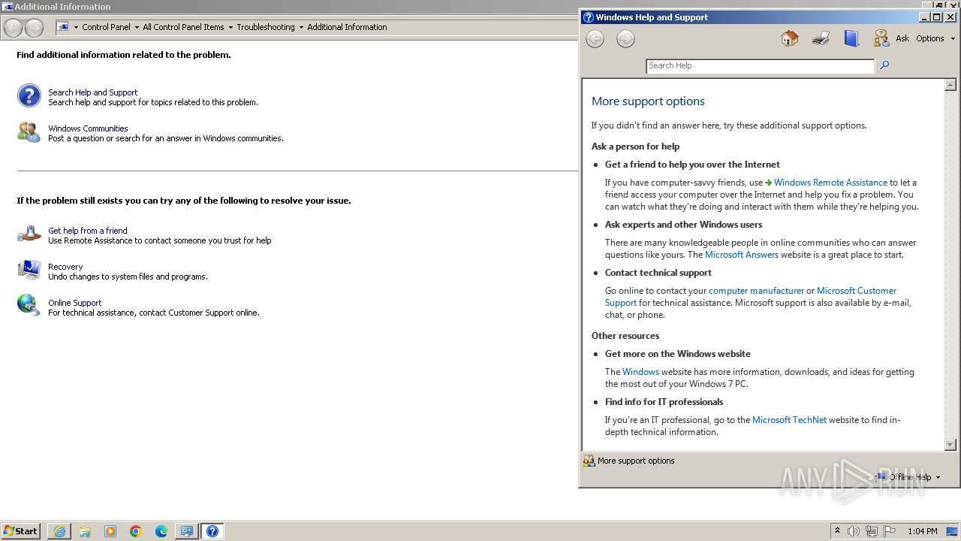961x541 pixels.
Task: Switch to Help and Support taskbar button
Action: (x=212, y=531)
